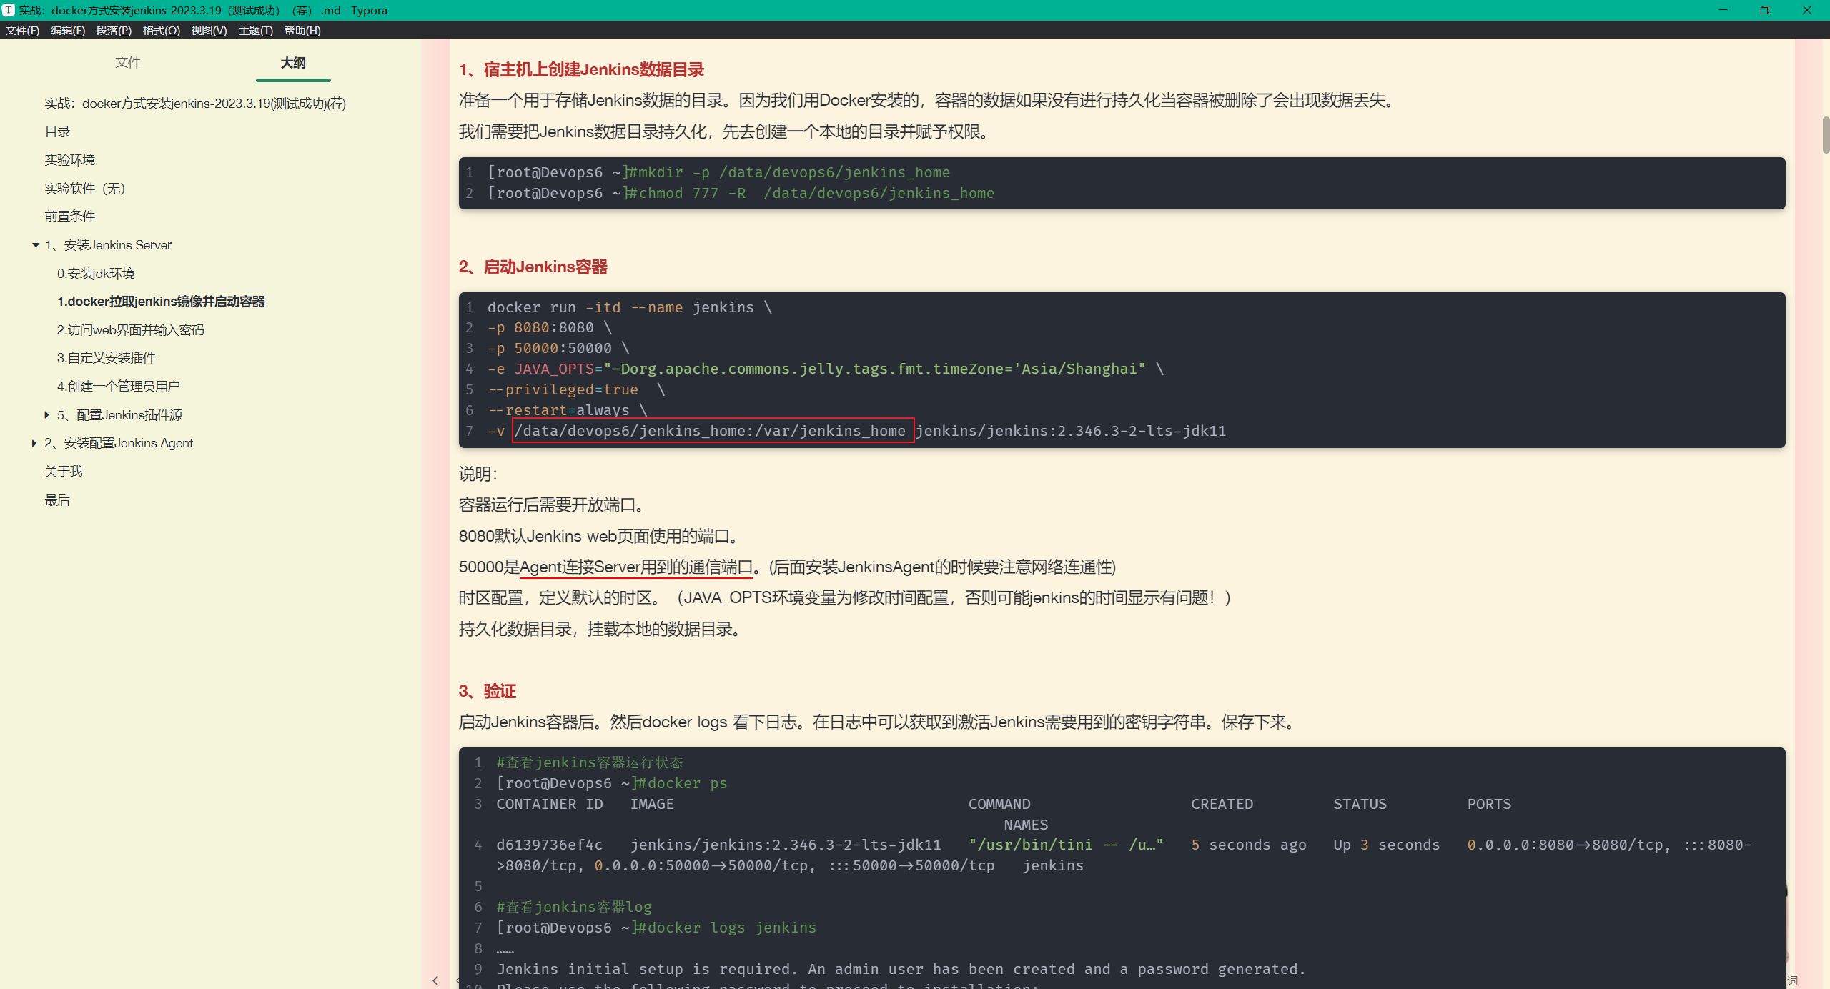The width and height of the screenshot is (1830, 989).
Task: Click the chmod 777 -R command line
Action: pyautogui.click(x=741, y=193)
